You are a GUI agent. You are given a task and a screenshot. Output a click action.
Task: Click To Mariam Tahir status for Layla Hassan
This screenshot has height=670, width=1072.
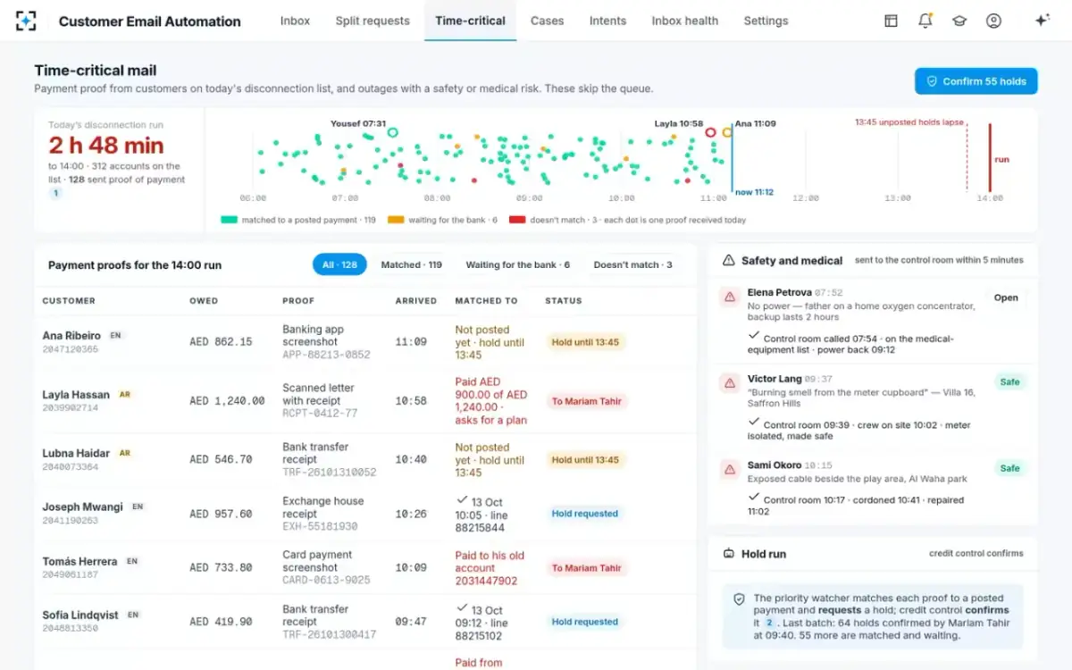point(586,401)
